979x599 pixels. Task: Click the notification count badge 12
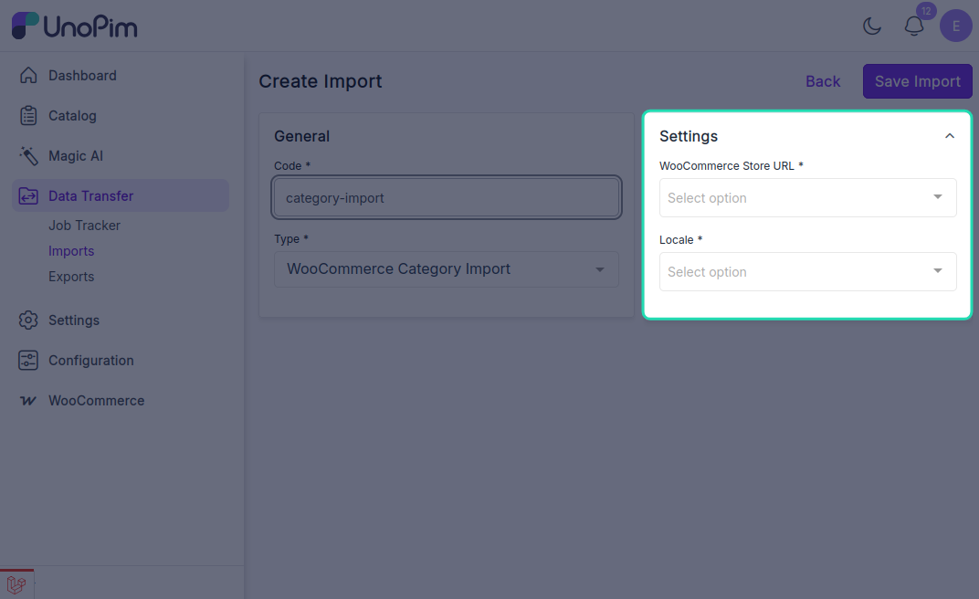pos(926,11)
